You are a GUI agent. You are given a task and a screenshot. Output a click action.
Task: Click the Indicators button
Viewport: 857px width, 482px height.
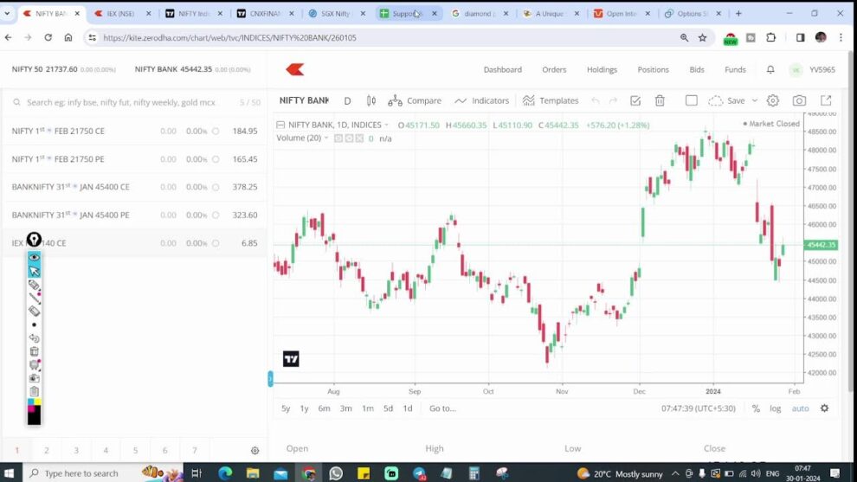[x=481, y=100]
